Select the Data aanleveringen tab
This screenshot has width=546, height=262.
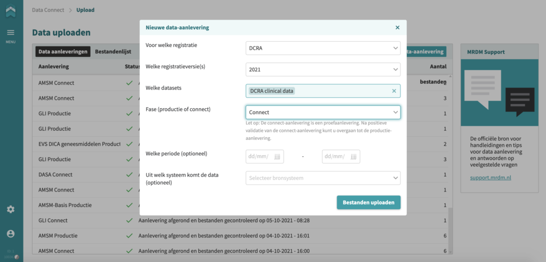63,52
